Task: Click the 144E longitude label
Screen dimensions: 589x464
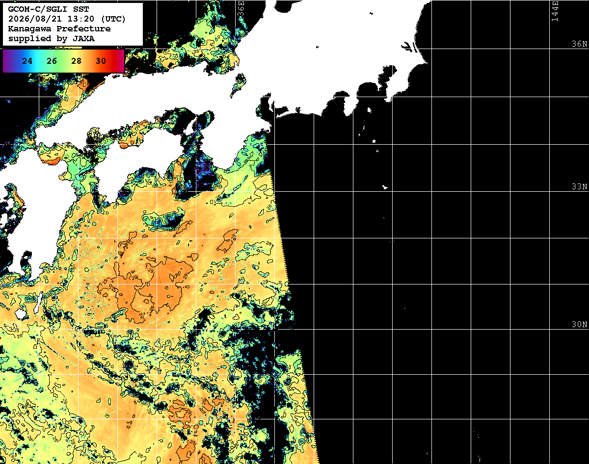Action: [555, 11]
